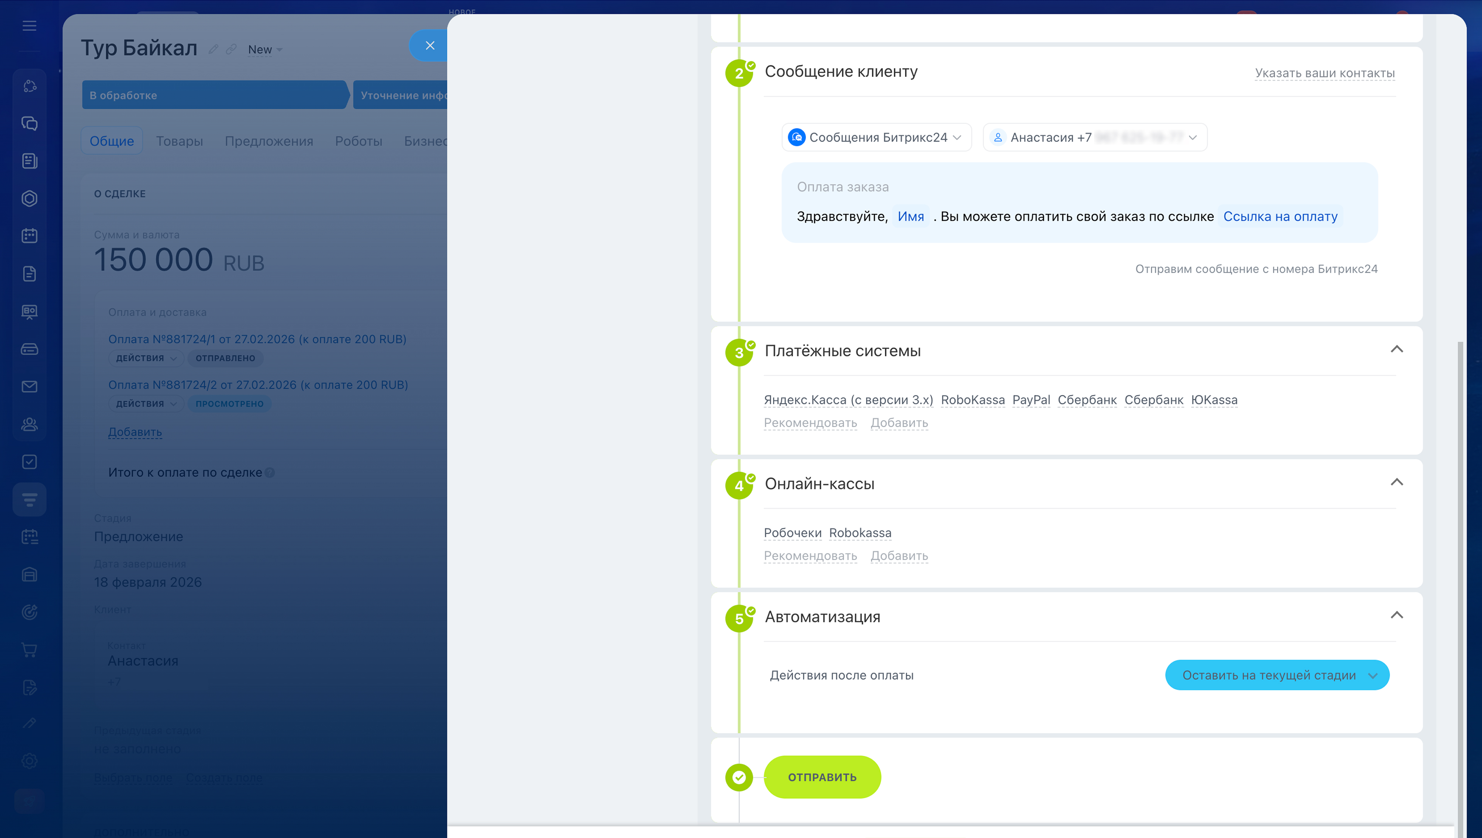This screenshot has width=1482, height=838.
Task: Open the mail envelope icon in sidebar
Action: (x=29, y=387)
